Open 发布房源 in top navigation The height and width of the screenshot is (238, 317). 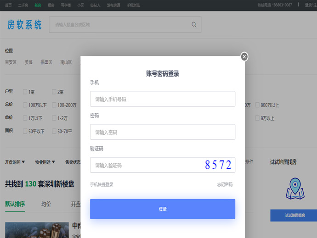pyautogui.click(x=113, y=5)
